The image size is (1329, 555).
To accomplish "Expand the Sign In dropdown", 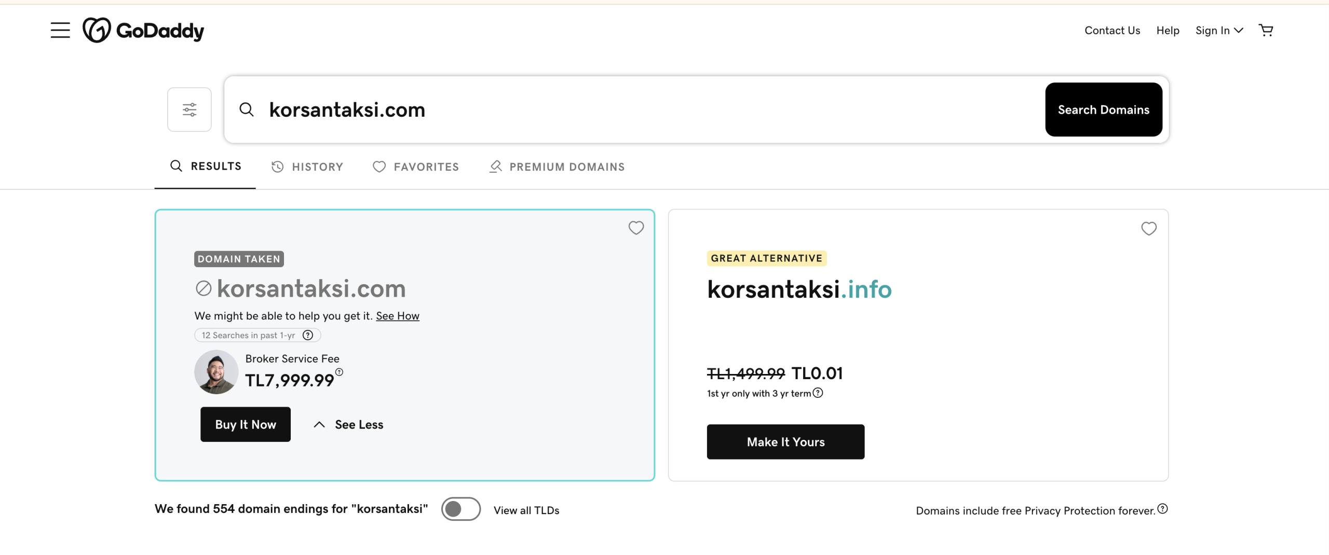I will [1219, 31].
